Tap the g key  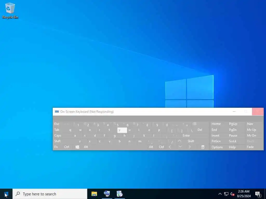pyautogui.click(x=115, y=136)
